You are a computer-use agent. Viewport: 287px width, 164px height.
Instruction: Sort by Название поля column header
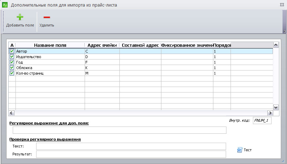pyautogui.click(x=50, y=45)
